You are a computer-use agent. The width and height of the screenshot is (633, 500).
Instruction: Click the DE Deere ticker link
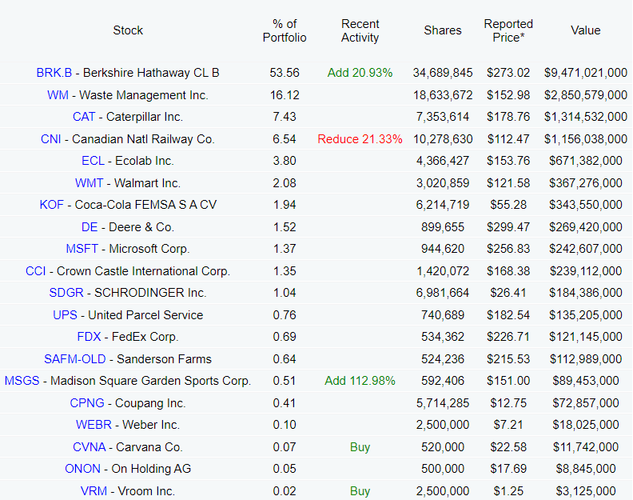click(90, 227)
